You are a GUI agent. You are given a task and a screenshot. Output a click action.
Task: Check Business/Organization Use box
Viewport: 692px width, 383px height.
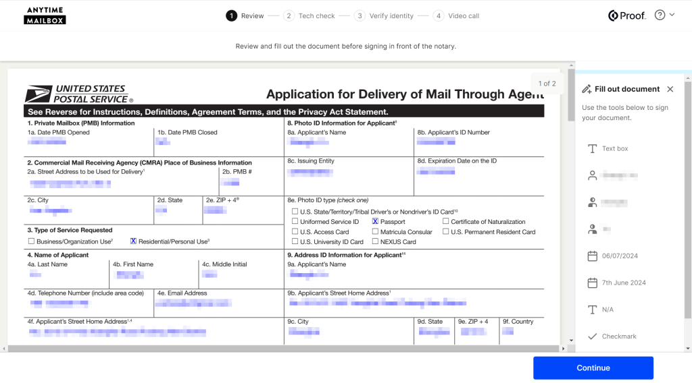coord(31,241)
